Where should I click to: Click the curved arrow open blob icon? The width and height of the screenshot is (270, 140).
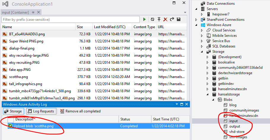[172, 19]
